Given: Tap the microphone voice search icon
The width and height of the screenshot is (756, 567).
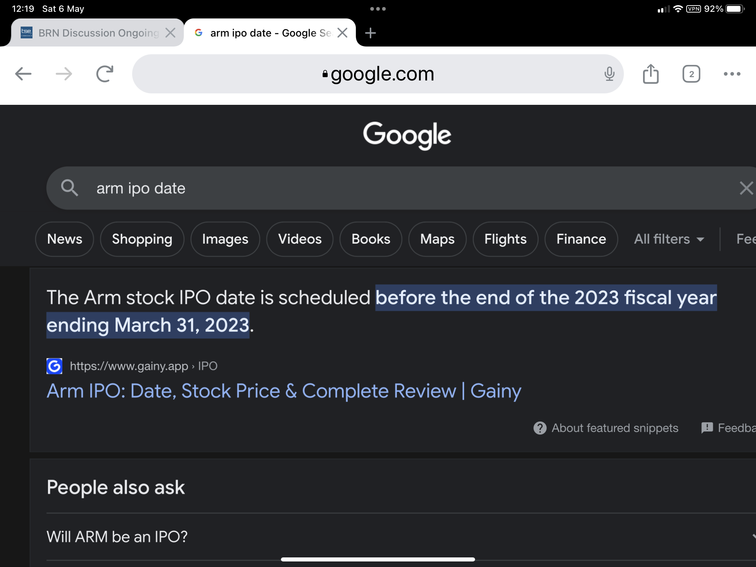Looking at the screenshot, I should point(609,74).
